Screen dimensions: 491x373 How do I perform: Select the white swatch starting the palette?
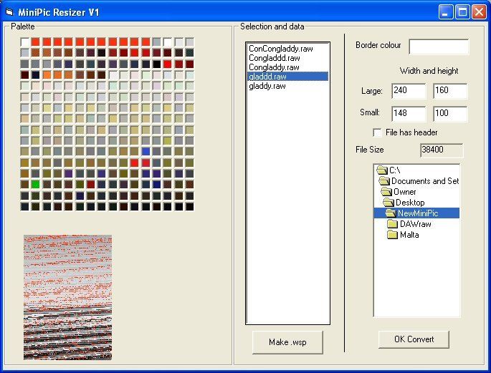click(x=25, y=42)
